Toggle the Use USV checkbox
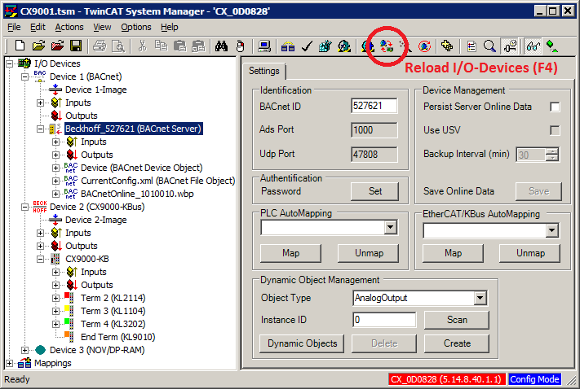 click(x=555, y=130)
